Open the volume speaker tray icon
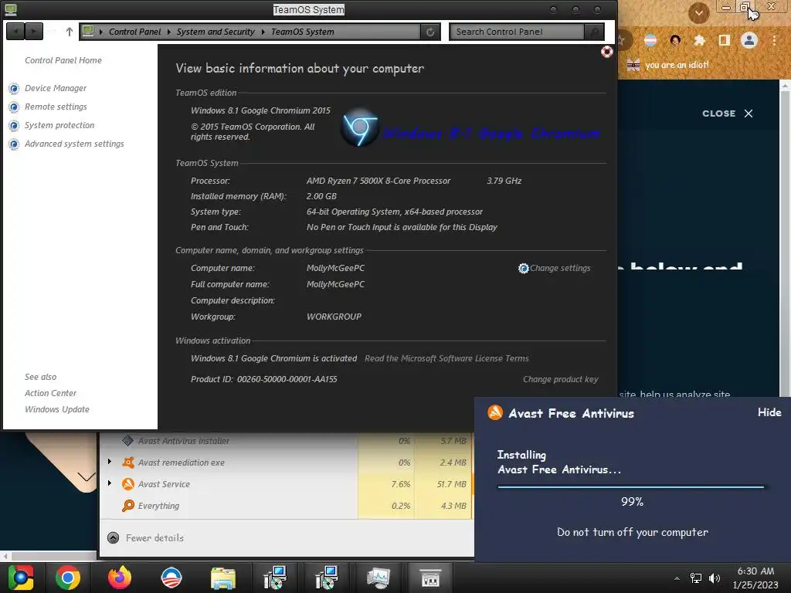791x593 pixels. click(x=714, y=578)
